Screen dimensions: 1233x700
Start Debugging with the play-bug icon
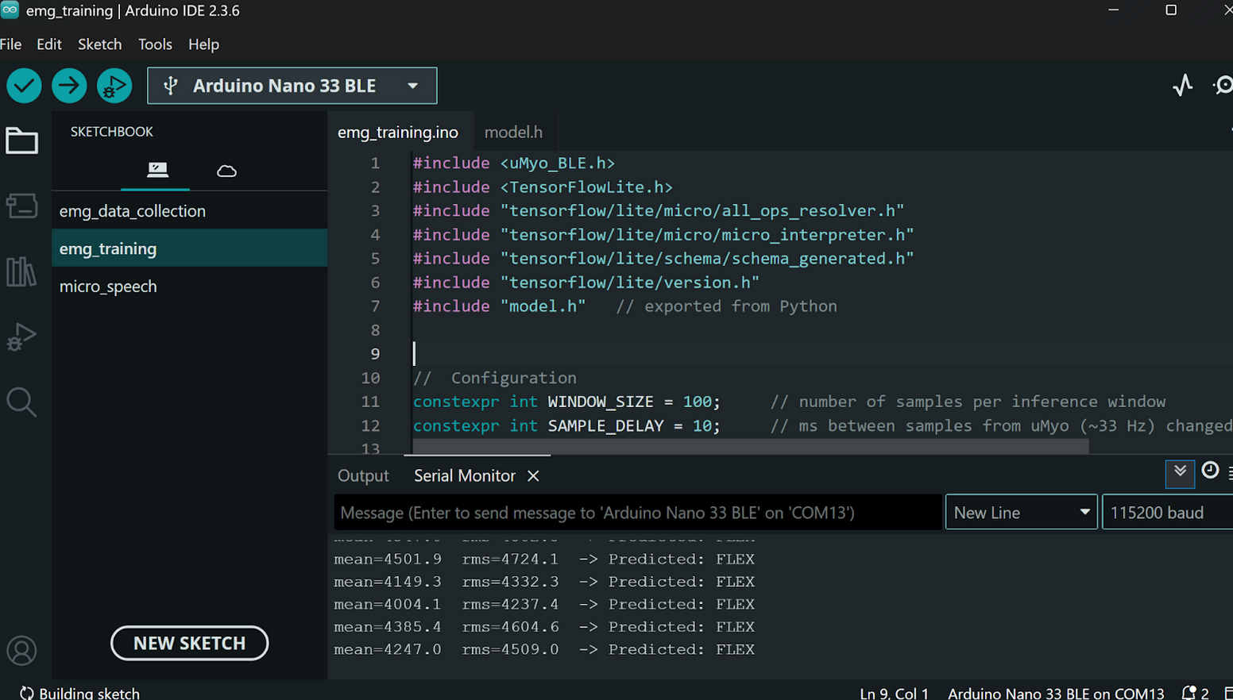[114, 86]
